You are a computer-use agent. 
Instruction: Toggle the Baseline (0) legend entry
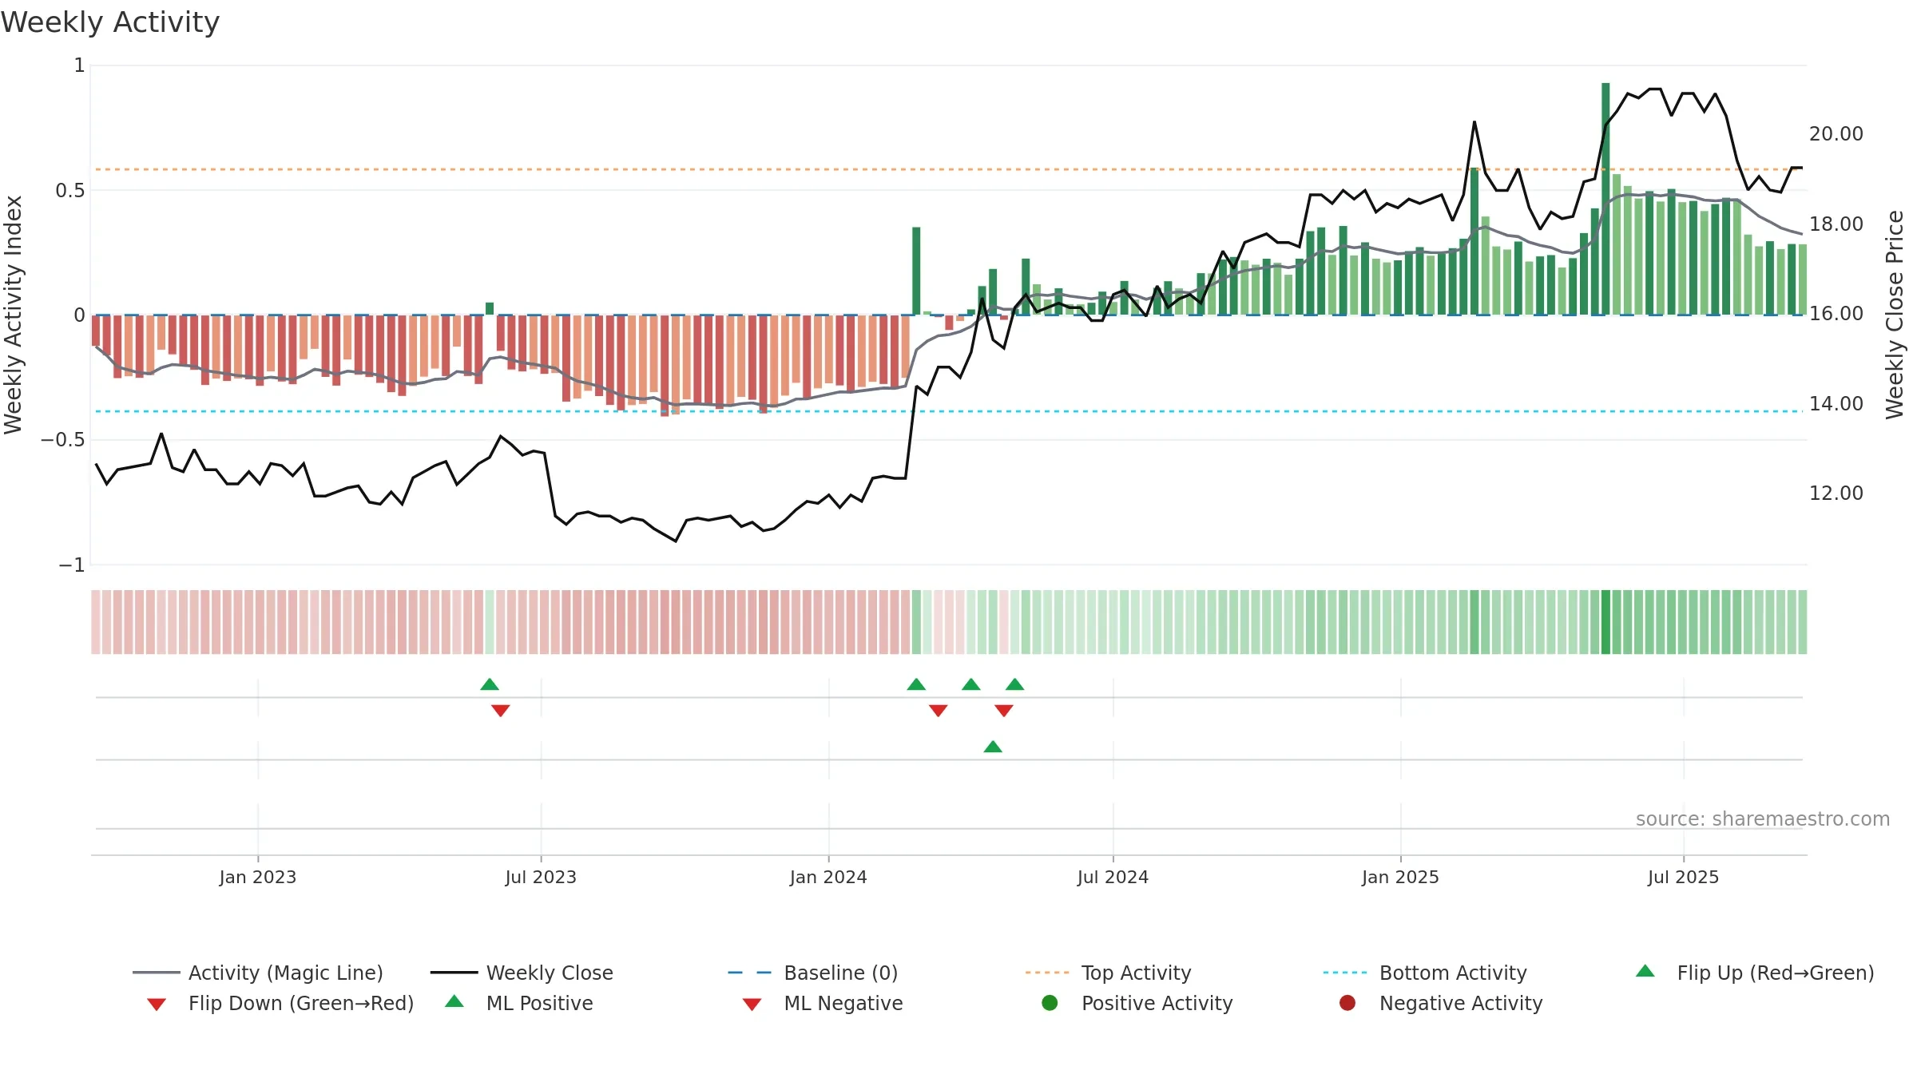point(813,973)
